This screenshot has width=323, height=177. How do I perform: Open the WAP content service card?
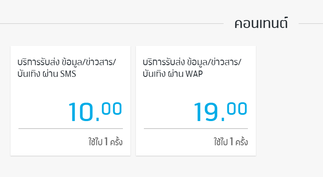(x=195, y=100)
